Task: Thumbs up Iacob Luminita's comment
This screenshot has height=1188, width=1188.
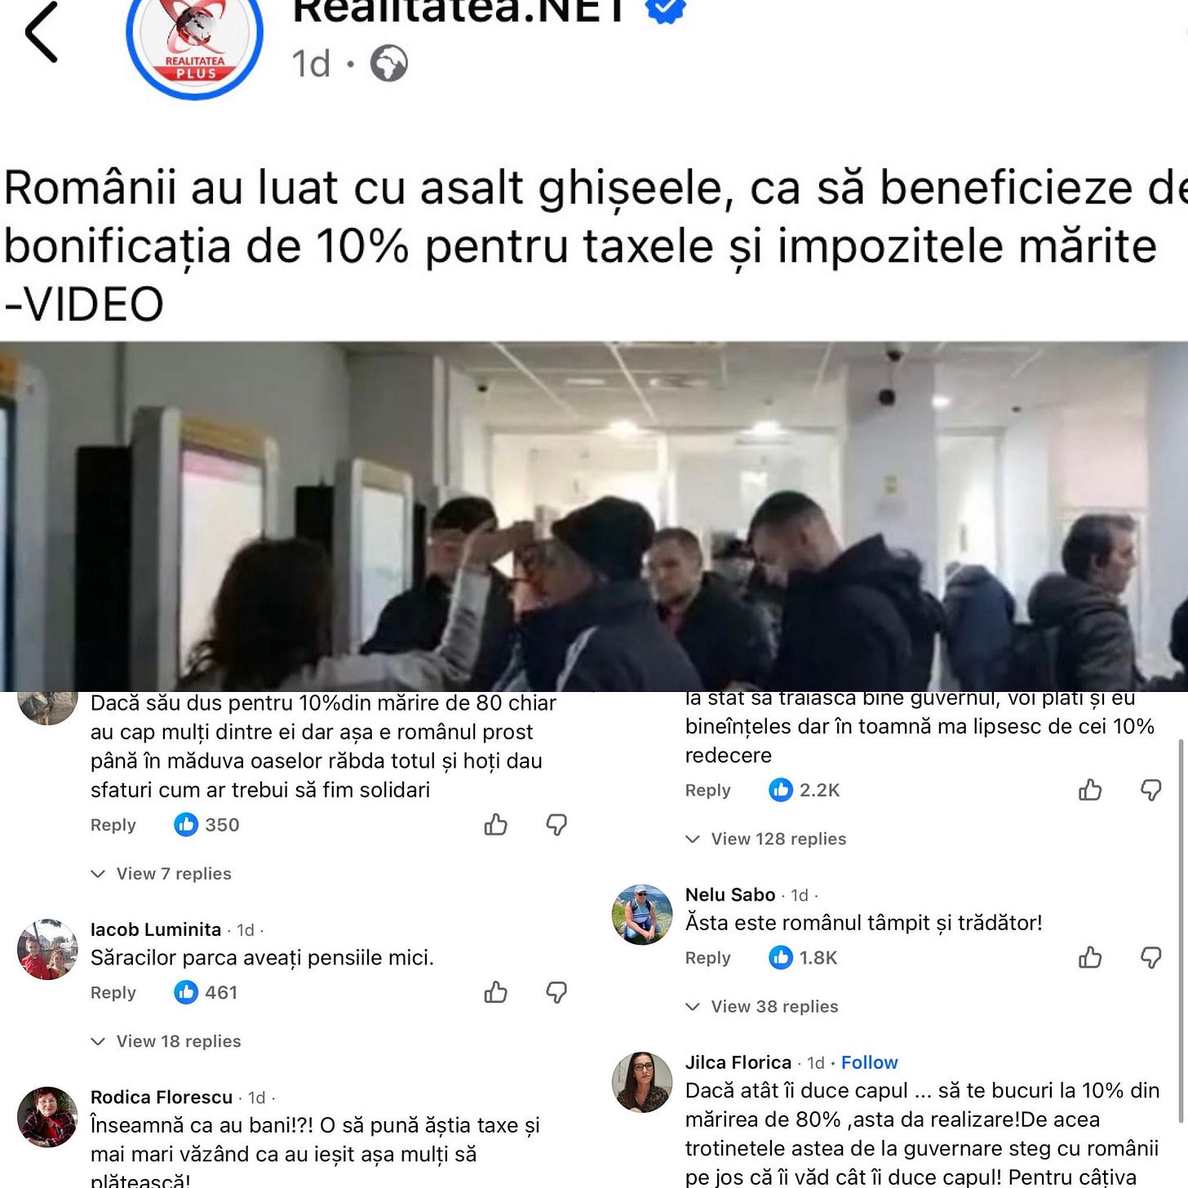Action: point(496,992)
